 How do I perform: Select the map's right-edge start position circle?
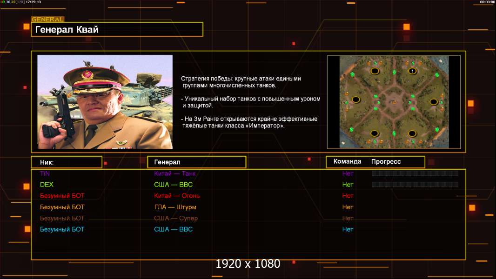coord(433,102)
